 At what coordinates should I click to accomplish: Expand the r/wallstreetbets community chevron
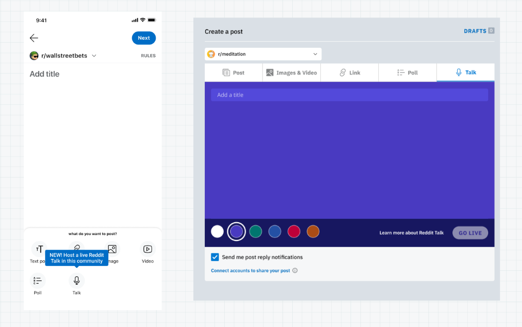coord(94,56)
